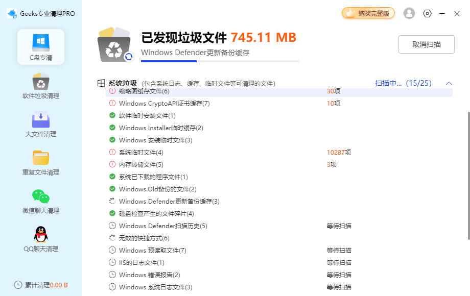The image size is (470, 296).
Task: Click green check beside 软件临时安装文件
Action: tap(112, 115)
